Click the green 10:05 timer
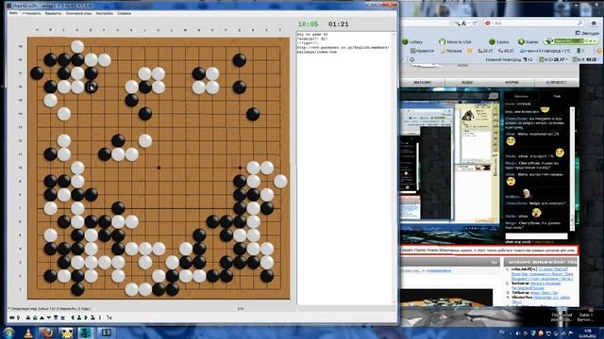 pyautogui.click(x=308, y=24)
